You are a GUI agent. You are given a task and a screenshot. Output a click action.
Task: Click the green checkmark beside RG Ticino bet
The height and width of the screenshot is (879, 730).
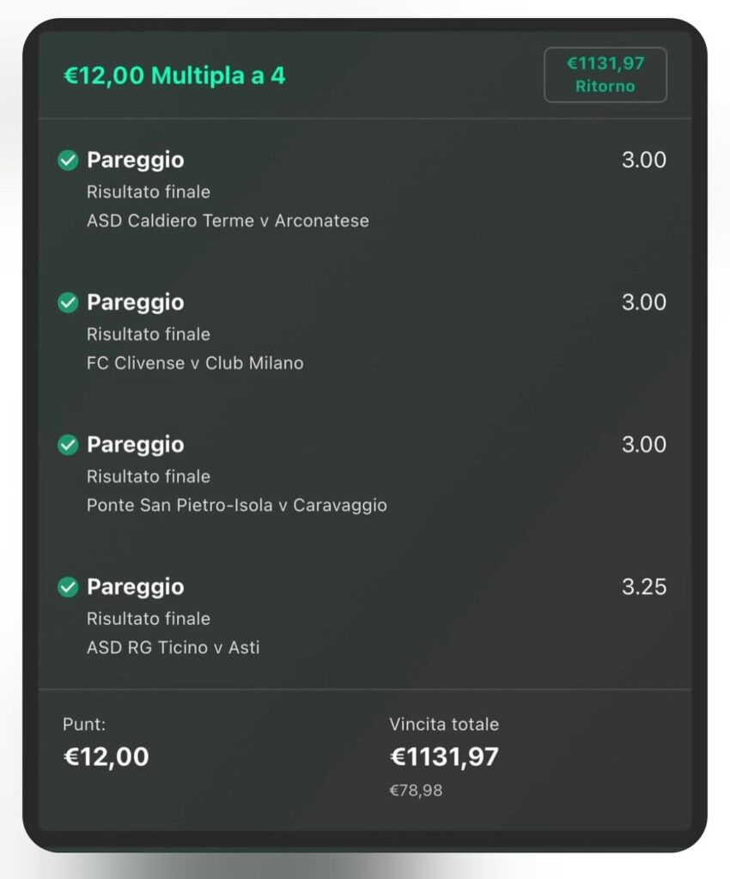68,587
